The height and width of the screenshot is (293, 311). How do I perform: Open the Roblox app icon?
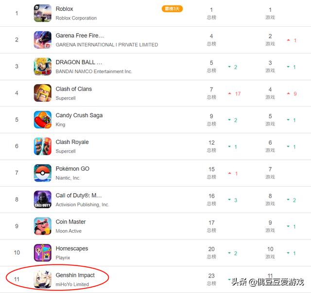[43, 13]
